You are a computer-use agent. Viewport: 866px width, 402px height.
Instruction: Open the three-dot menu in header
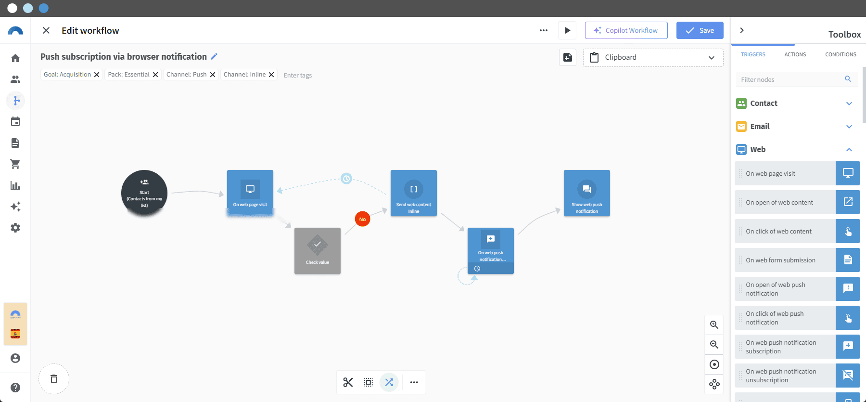pos(544,30)
